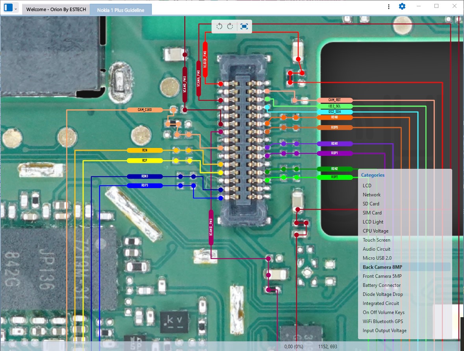
Task: Click the rotate clockwise icon
Action: click(230, 26)
